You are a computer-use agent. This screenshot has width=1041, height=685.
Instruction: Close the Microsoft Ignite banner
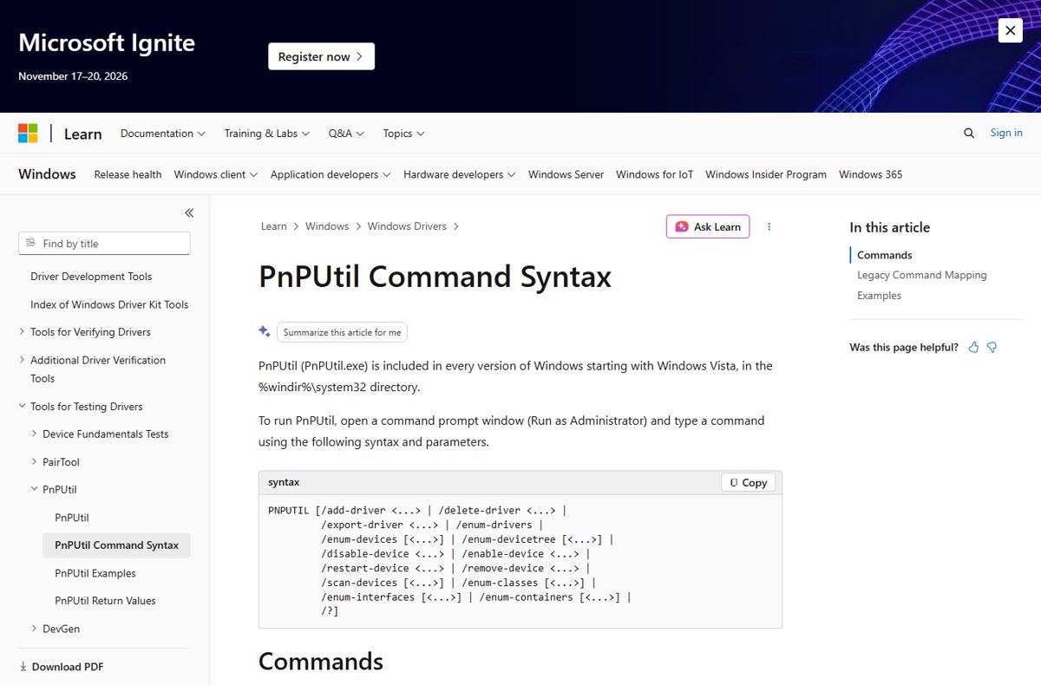click(1010, 30)
